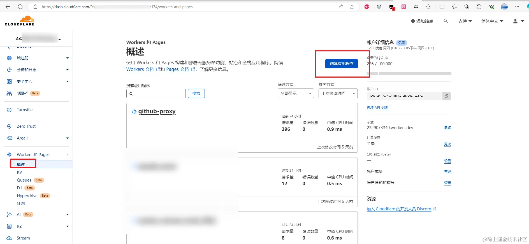This screenshot has height=244, width=529.
Task: Open the Pages 文档 link
Action: (180, 69)
